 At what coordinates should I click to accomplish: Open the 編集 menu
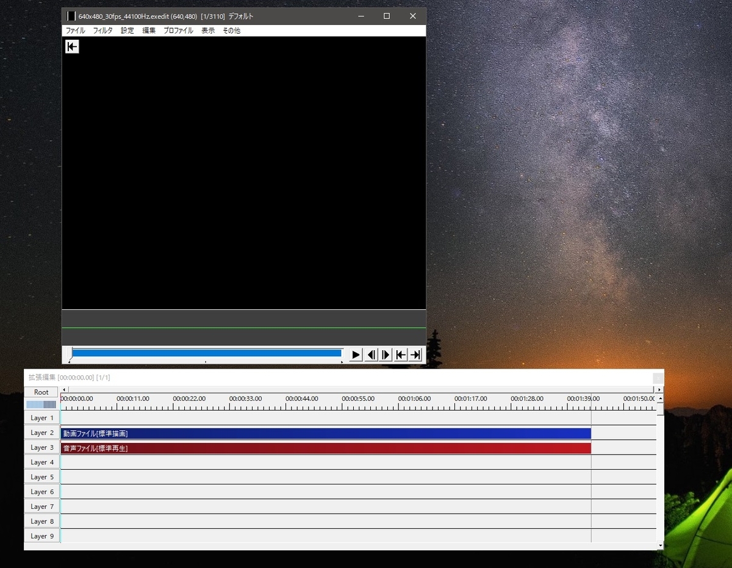(149, 31)
